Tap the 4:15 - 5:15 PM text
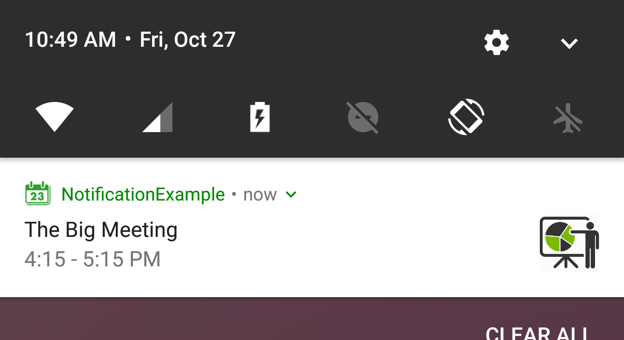624x340 pixels. coord(92,259)
